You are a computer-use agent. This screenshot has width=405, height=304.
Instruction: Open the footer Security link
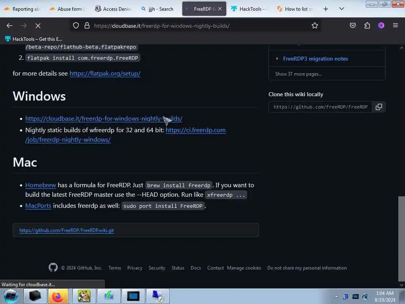(157, 268)
